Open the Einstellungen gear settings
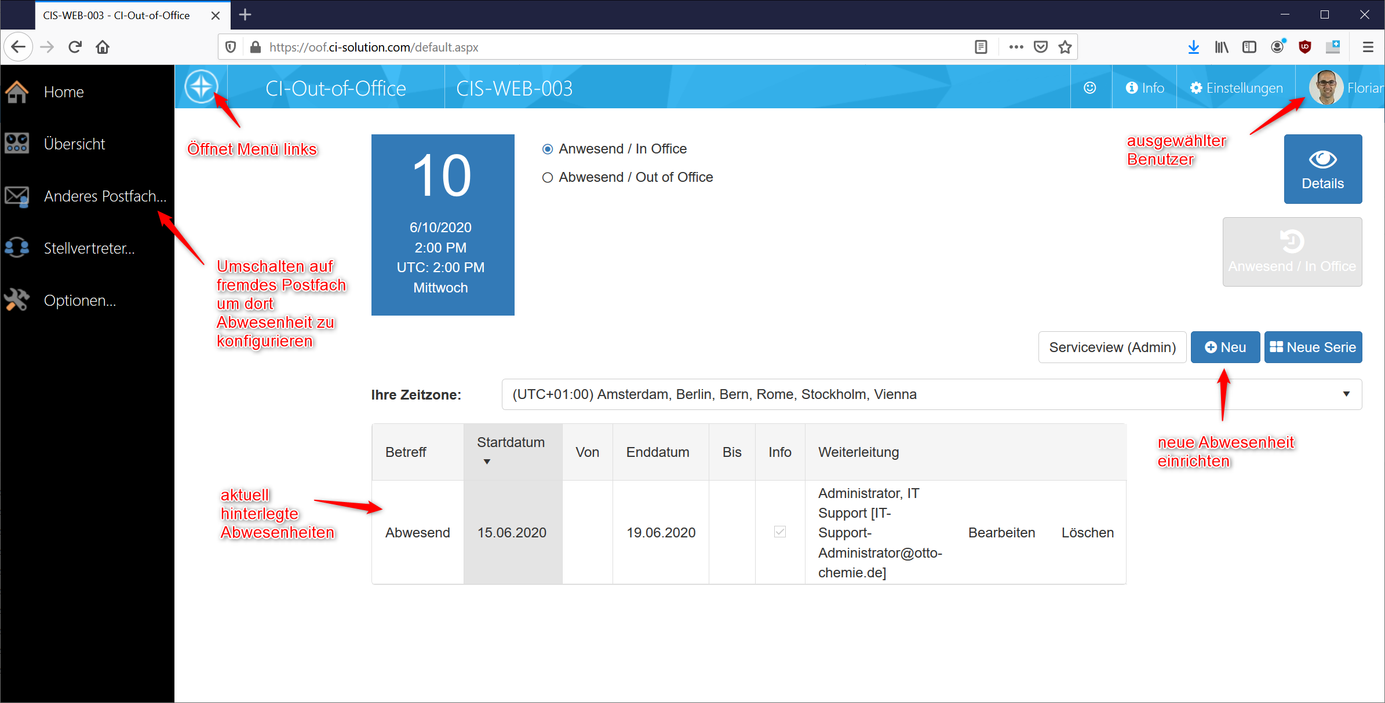Image resolution: width=1385 pixels, height=703 pixels. 1235,87
